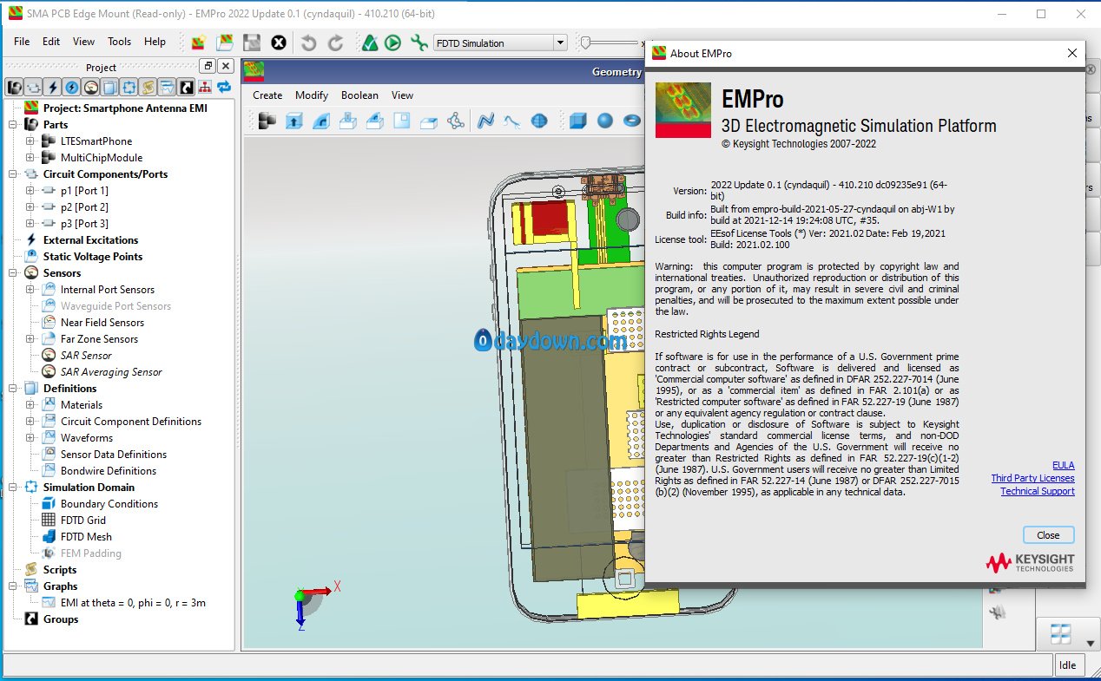1101x681 pixels.
Task: Toggle the Graphs filter in Project toolbar
Action: [168, 87]
